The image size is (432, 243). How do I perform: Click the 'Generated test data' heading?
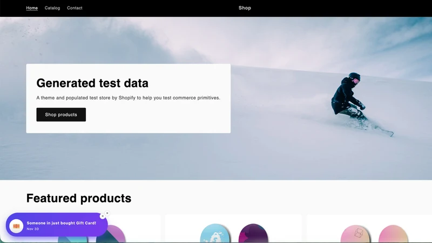pyautogui.click(x=92, y=83)
